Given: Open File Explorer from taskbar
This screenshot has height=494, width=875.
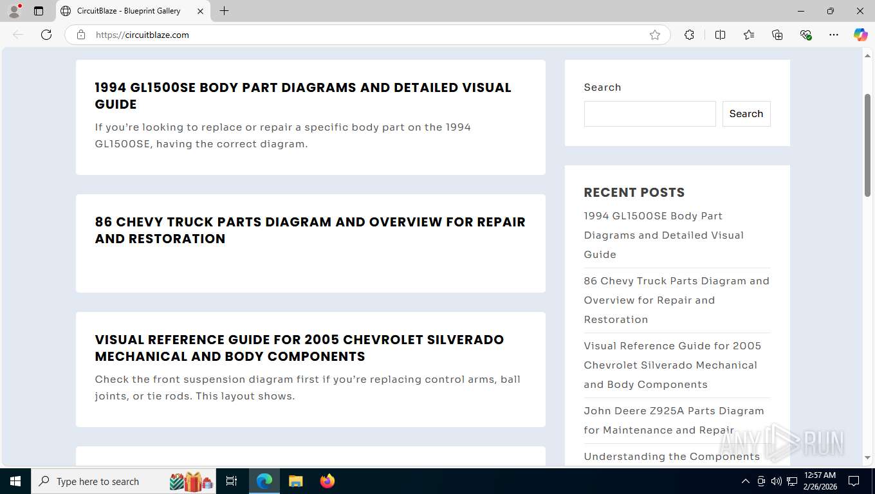Looking at the screenshot, I should (x=295, y=481).
